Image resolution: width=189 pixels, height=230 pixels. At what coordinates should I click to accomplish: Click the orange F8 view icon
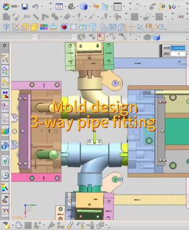point(149,27)
